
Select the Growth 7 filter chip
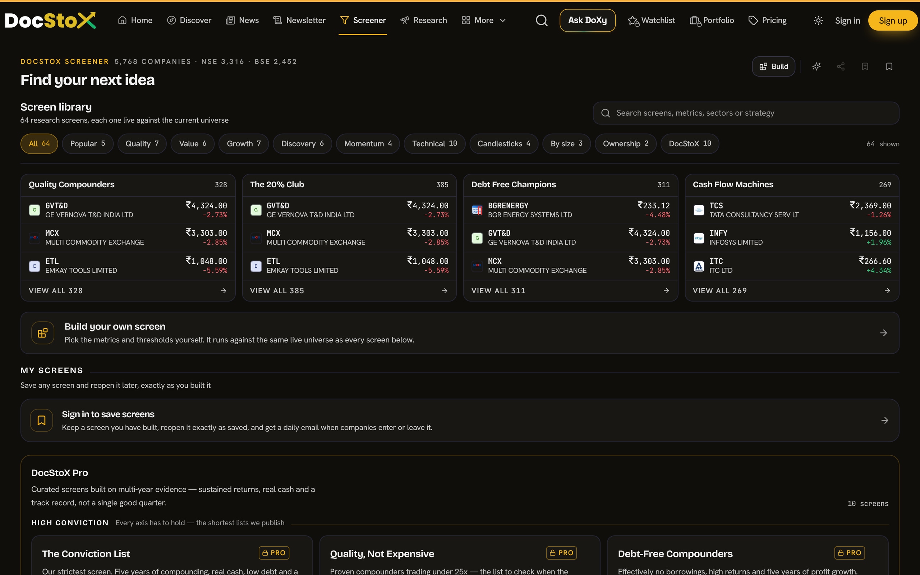244,144
